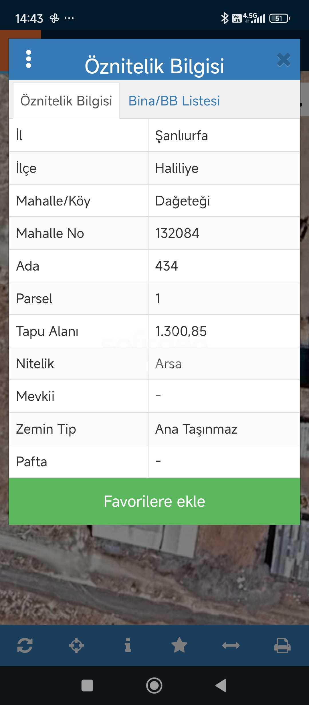Tap the Ana Taşınmaz Zemin Tip value
Screen dimensions: 309x705
[196, 429]
